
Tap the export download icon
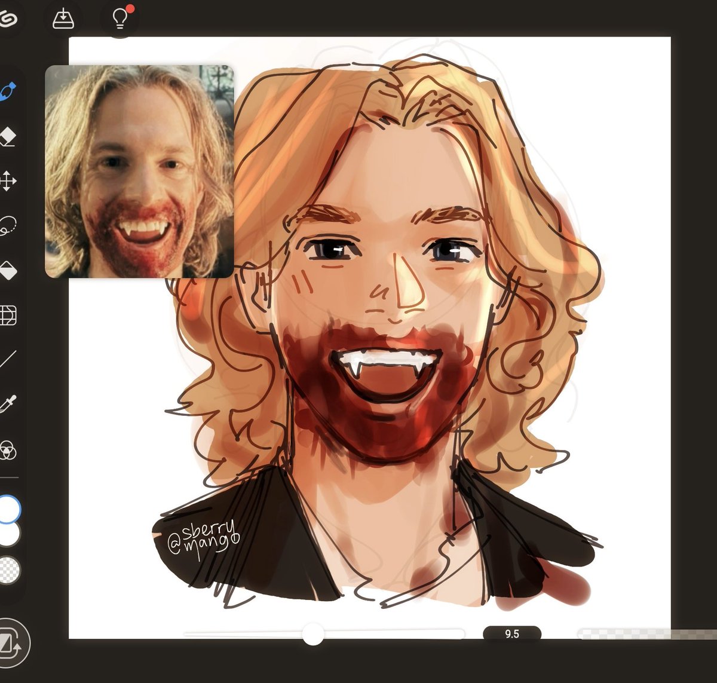[62, 19]
